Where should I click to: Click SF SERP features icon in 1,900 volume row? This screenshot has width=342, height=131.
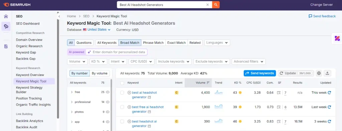tap(279, 107)
